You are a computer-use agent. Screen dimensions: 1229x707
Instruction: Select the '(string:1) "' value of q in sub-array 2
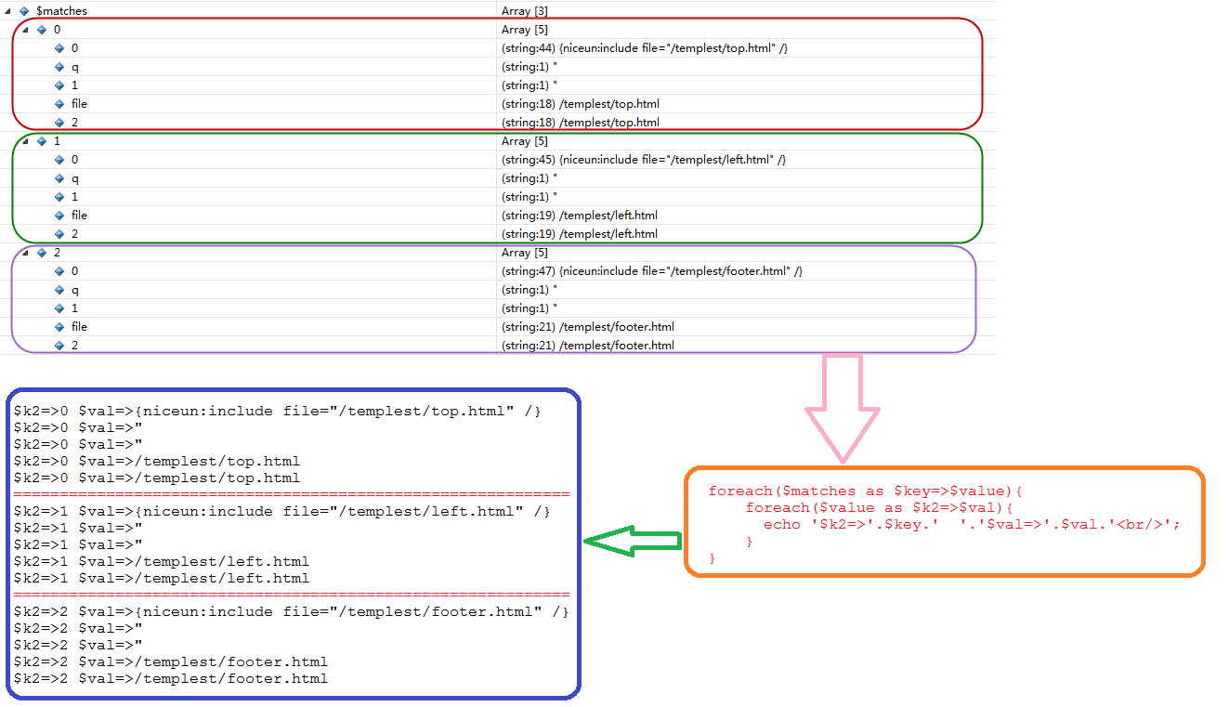click(530, 290)
